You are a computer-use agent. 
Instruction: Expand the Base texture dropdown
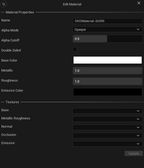[108, 111]
